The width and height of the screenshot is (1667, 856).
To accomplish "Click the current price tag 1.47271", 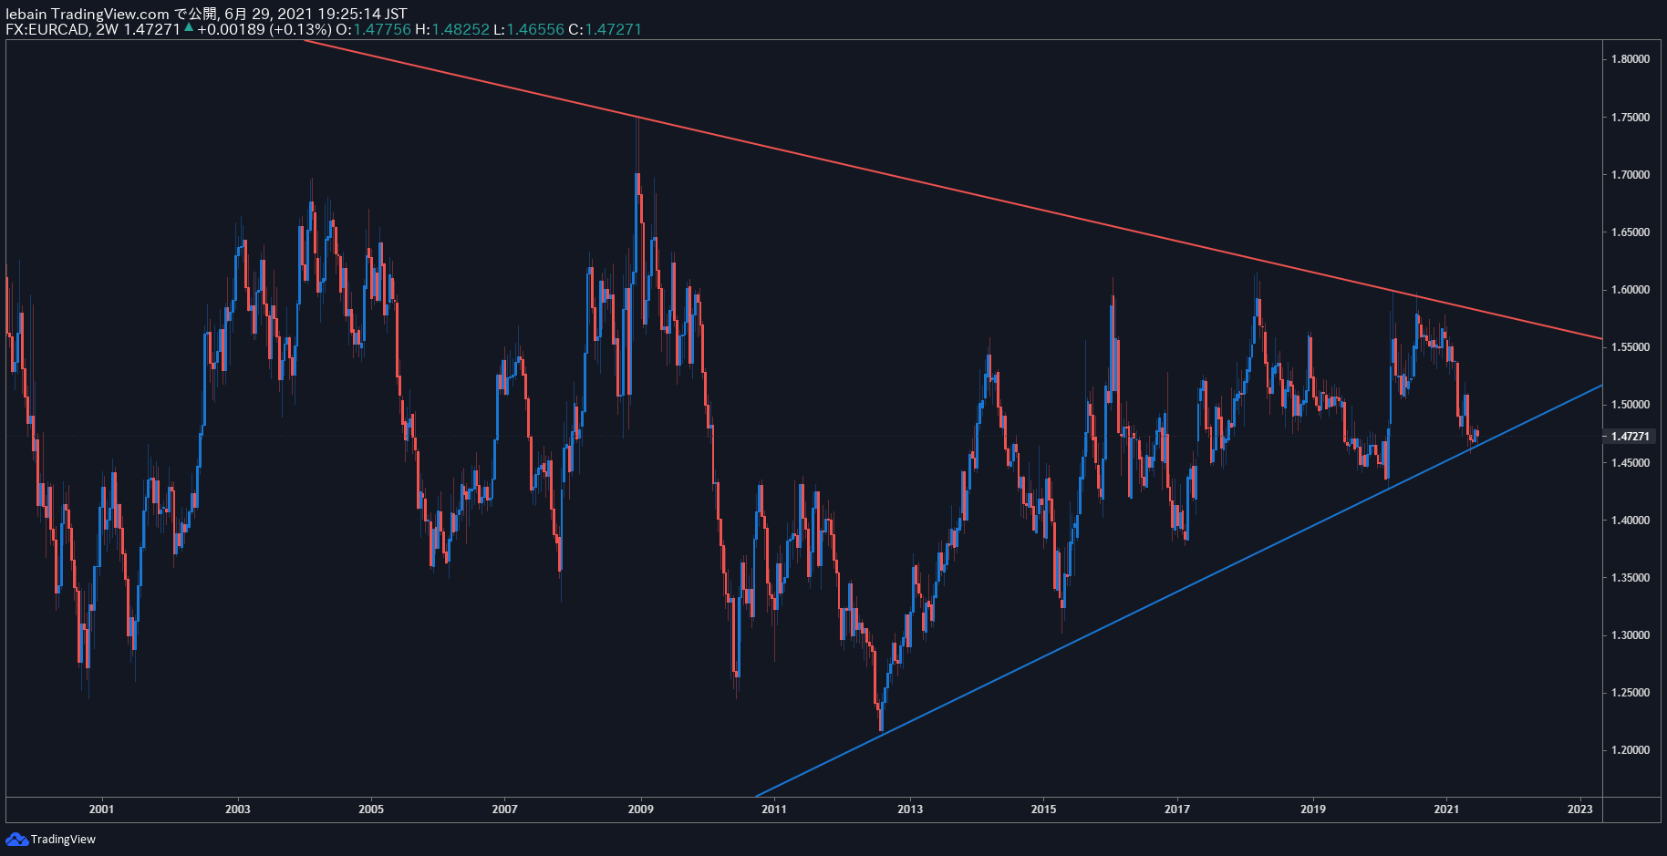I will click(1629, 437).
